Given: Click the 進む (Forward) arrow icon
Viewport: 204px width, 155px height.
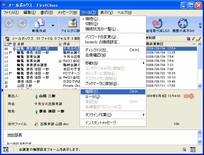Looking at the screenshot, I should 22,24.
